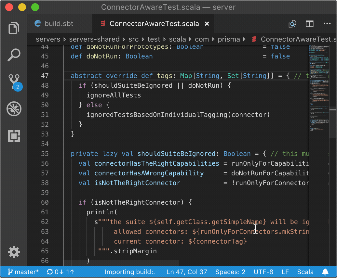
Task: Click line number 47 in gutter
Action: tap(45, 76)
